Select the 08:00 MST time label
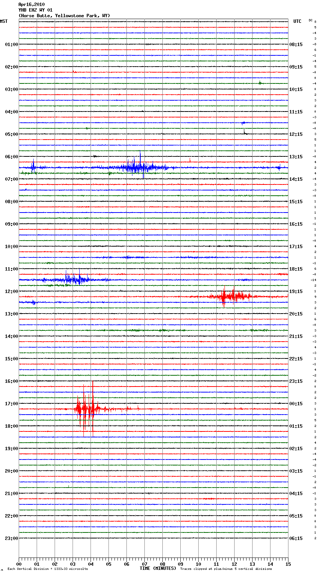 pos(12,202)
